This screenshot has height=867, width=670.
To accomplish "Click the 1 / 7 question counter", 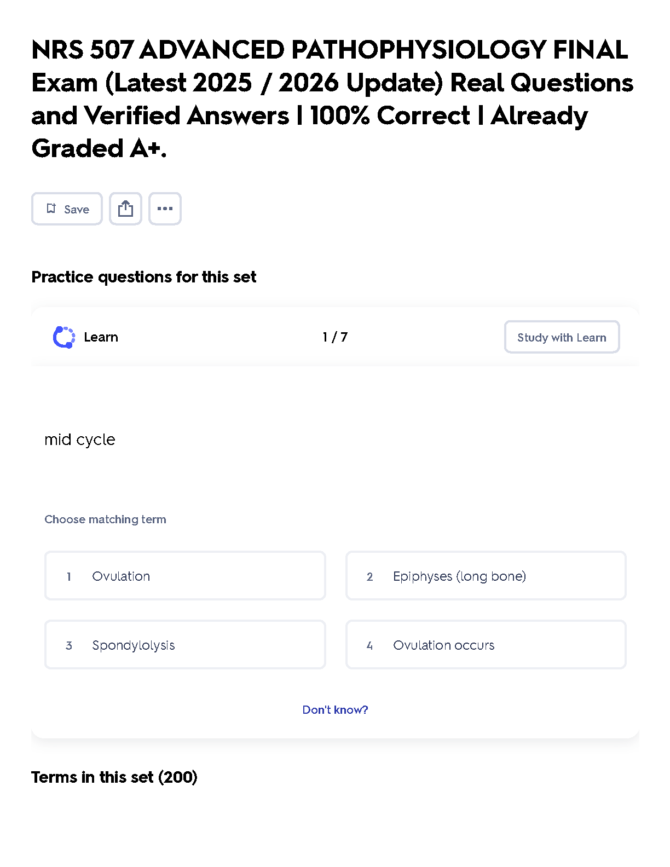I will 335,337.
